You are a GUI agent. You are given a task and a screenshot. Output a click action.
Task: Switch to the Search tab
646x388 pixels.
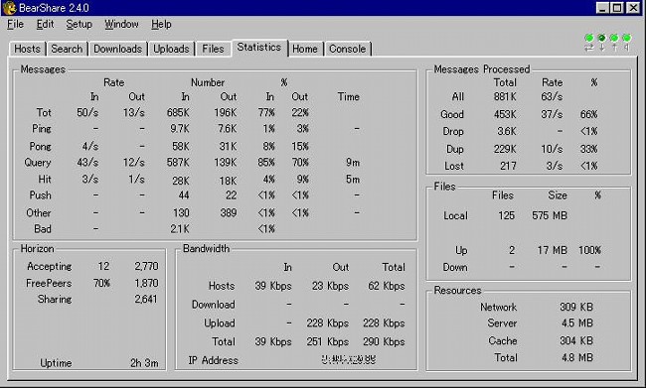click(x=67, y=49)
